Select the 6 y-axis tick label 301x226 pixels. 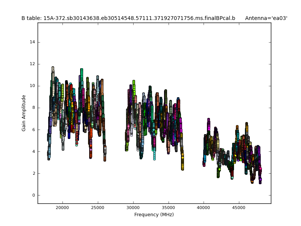point(34,130)
